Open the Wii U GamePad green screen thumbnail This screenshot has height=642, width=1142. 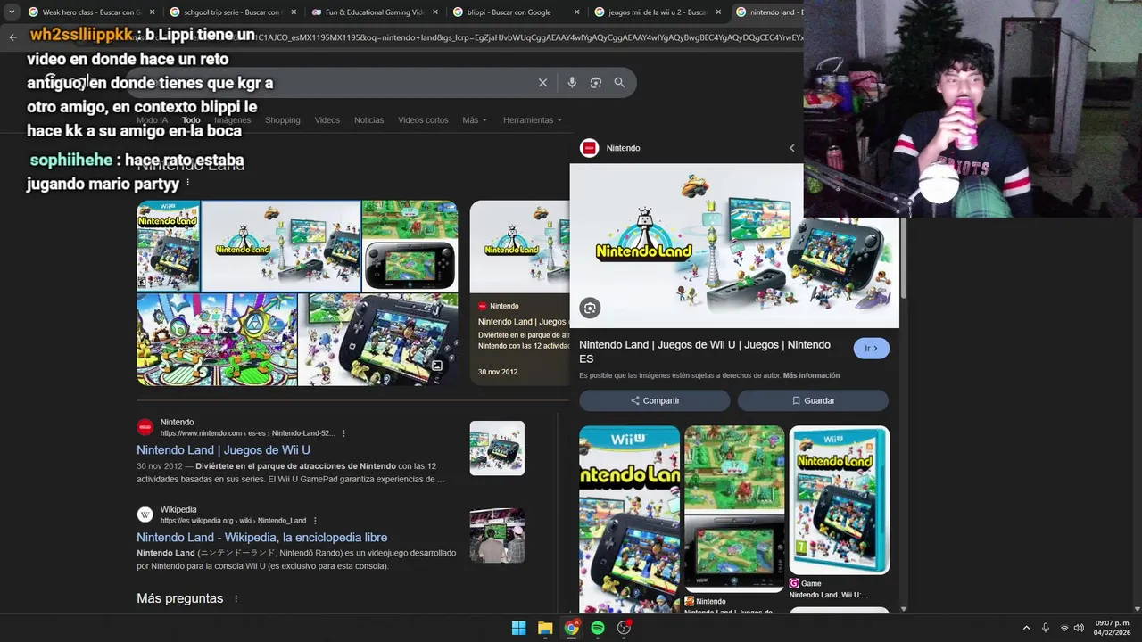[x=410, y=245]
